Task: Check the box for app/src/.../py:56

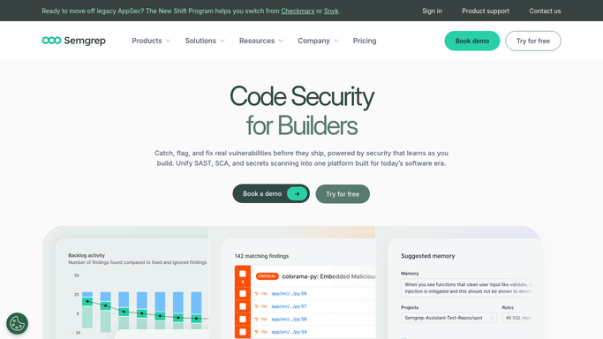Action: (243, 294)
